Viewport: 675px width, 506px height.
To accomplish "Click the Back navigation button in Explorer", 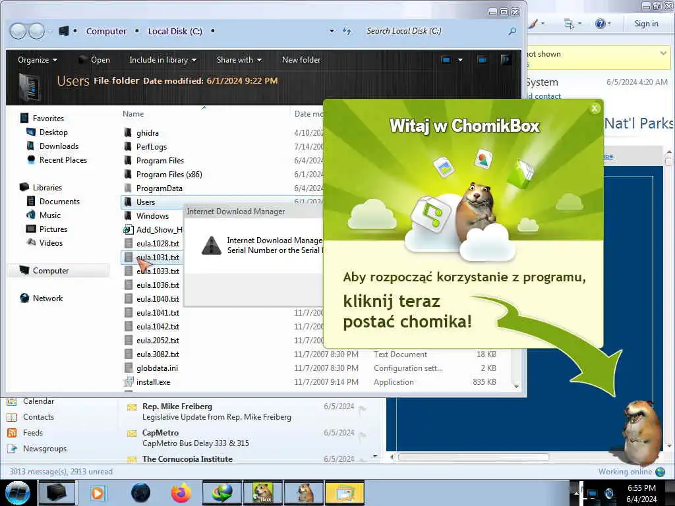I will pos(18,31).
